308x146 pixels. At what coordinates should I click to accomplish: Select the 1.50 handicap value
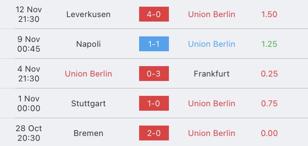click(269, 14)
